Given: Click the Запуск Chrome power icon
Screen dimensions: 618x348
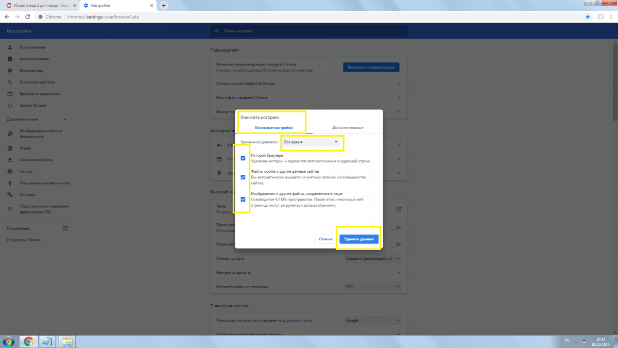Looking at the screenshot, I should click(10, 105).
